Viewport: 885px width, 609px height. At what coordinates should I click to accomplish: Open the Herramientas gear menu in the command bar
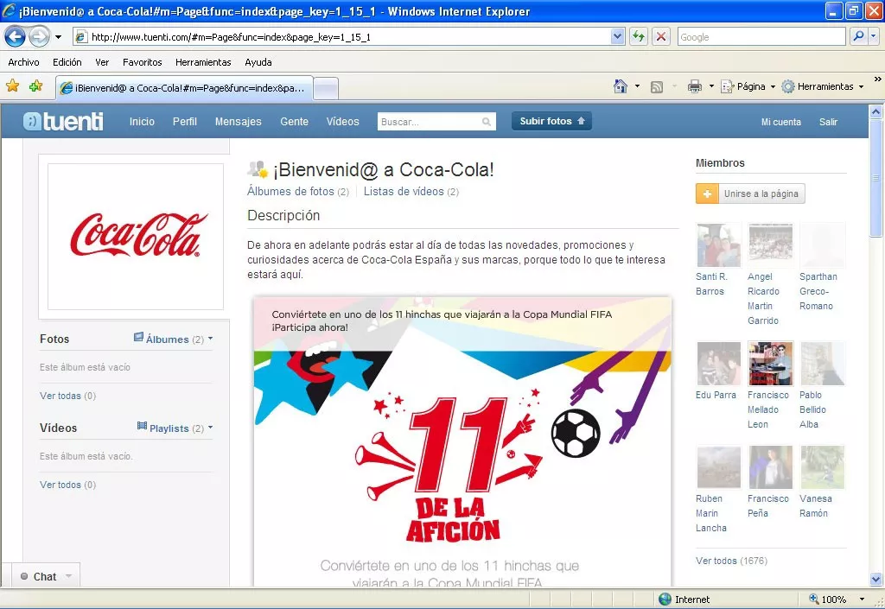823,86
